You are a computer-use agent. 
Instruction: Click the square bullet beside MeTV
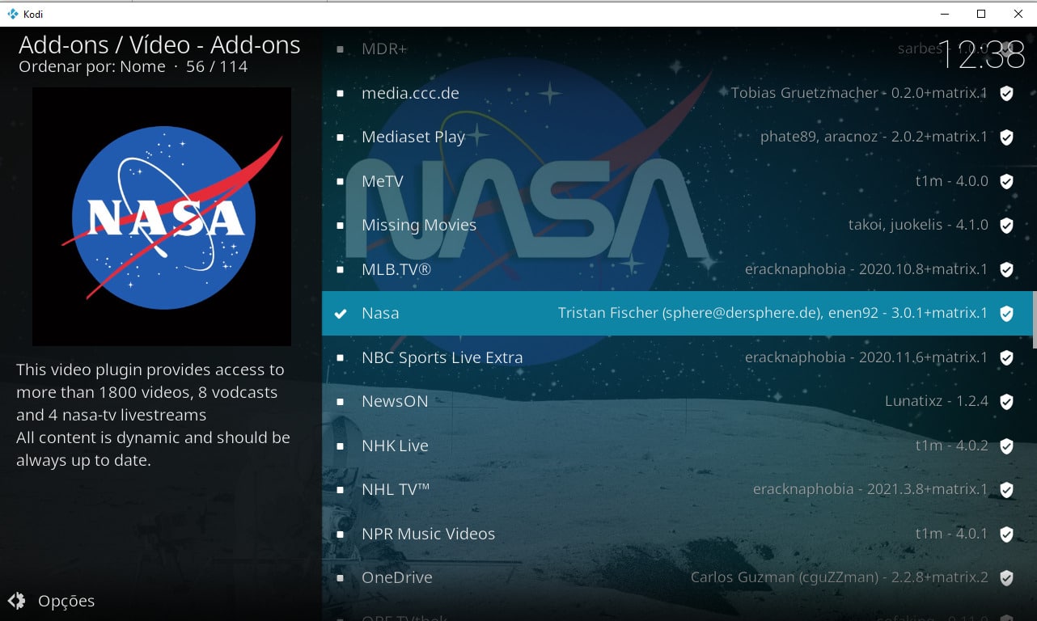click(341, 181)
